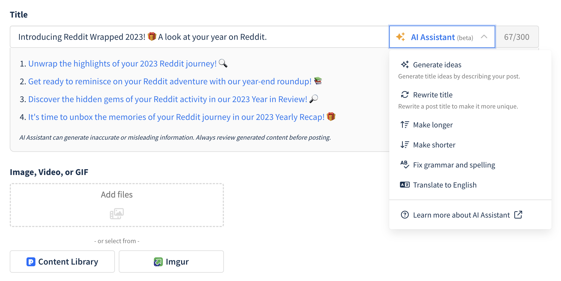The image size is (561, 281).
Task: Click the Generate ideas sparkle icon
Action: click(405, 65)
